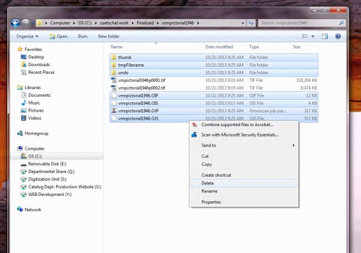Click the Back navigation arrow button
The height and width of the screenshot is (253, 361).
15,23
